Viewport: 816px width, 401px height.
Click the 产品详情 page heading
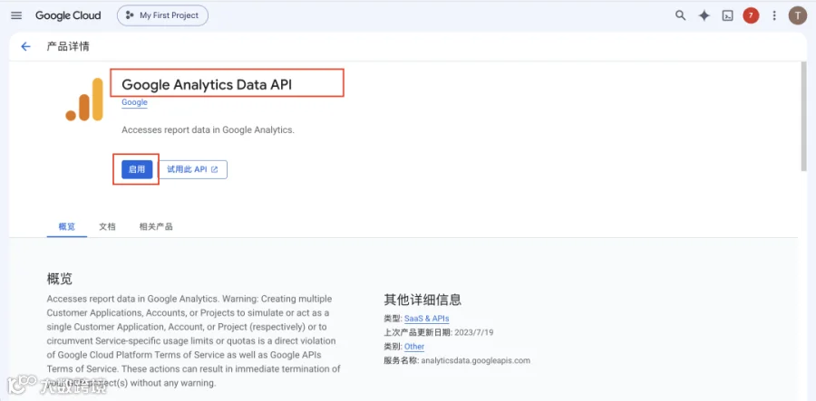click(x=68, y=46)
